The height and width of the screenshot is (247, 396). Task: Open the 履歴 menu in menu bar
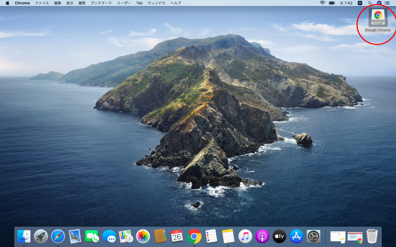pos(82,3)
